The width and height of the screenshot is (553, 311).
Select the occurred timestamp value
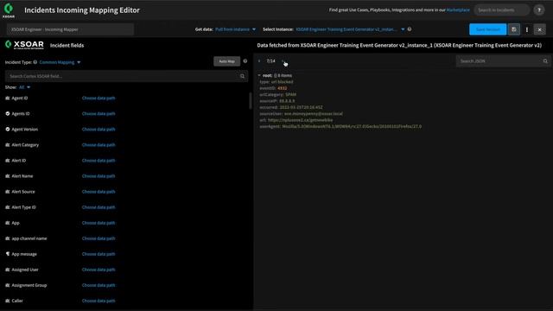coord(302,107)
